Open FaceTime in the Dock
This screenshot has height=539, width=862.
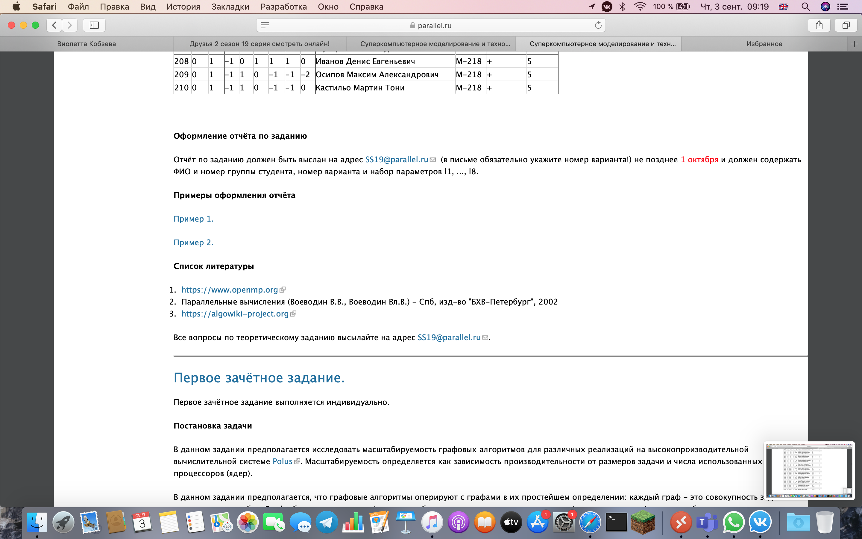274,523
